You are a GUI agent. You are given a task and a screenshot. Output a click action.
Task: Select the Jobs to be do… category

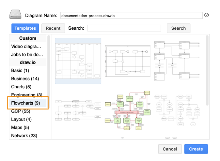pos(28,54)
